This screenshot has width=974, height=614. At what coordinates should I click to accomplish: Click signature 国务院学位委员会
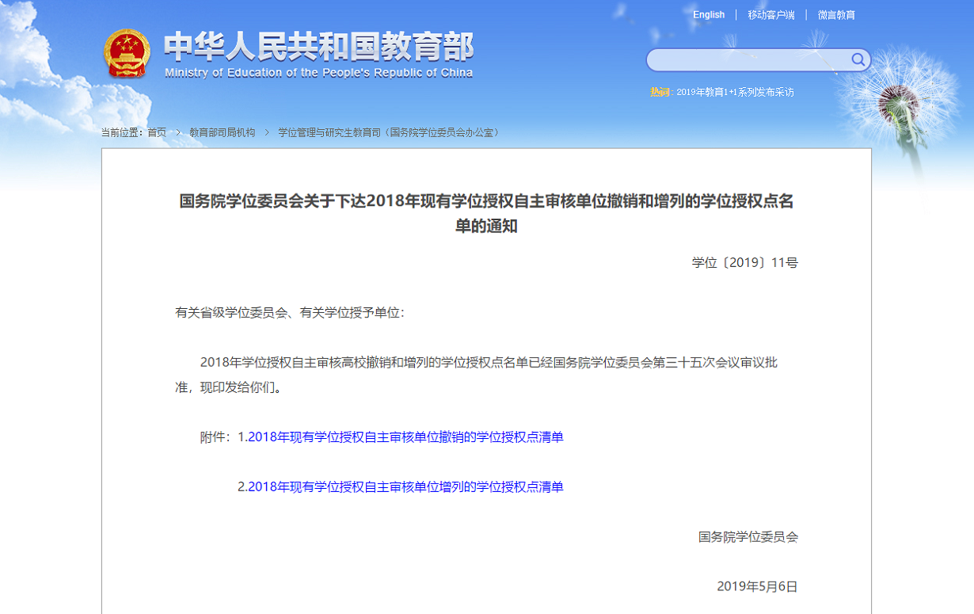click(x=748, y=537)
